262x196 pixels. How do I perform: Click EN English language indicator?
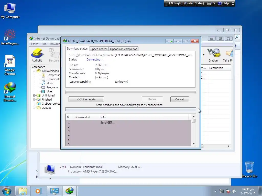pyautogui.click(x=187, y=3)
